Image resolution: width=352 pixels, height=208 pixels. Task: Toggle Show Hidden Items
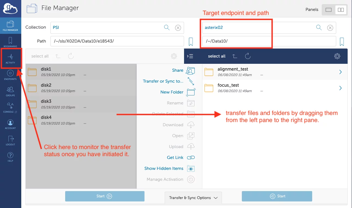point(170,168)
